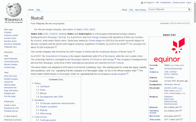The height and width of the screenshot is (122, 196).
Task: Open the Random article sidebar link
Action: [x=10, y=41]
